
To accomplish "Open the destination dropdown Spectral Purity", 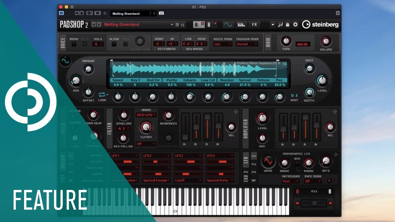I will [x=220, y=180].
